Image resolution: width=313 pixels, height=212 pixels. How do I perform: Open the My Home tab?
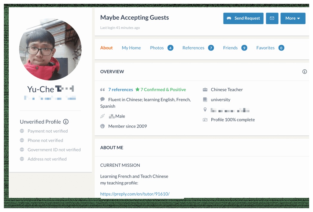click(x=131, y=48)
